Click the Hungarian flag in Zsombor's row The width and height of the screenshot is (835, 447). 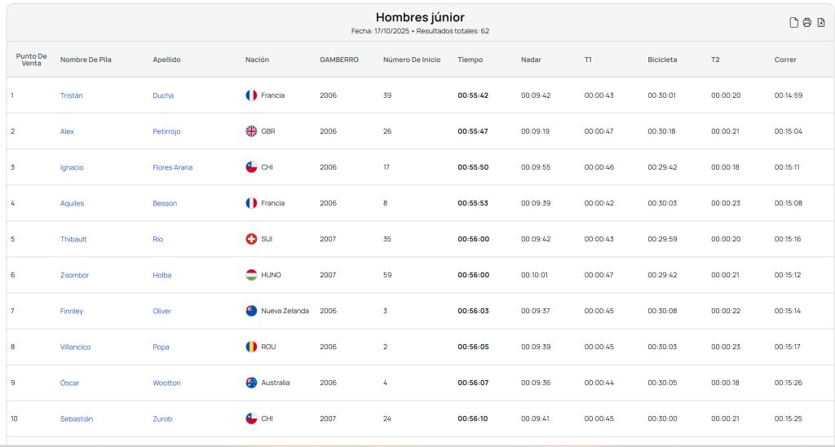point(251,275)
